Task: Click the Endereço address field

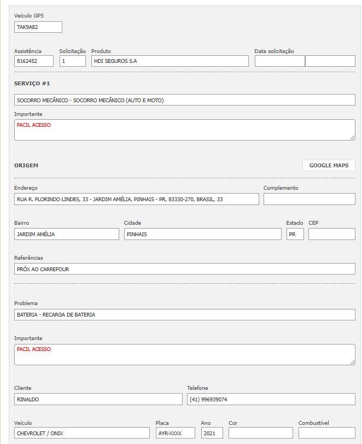Action: click(136, 199)
